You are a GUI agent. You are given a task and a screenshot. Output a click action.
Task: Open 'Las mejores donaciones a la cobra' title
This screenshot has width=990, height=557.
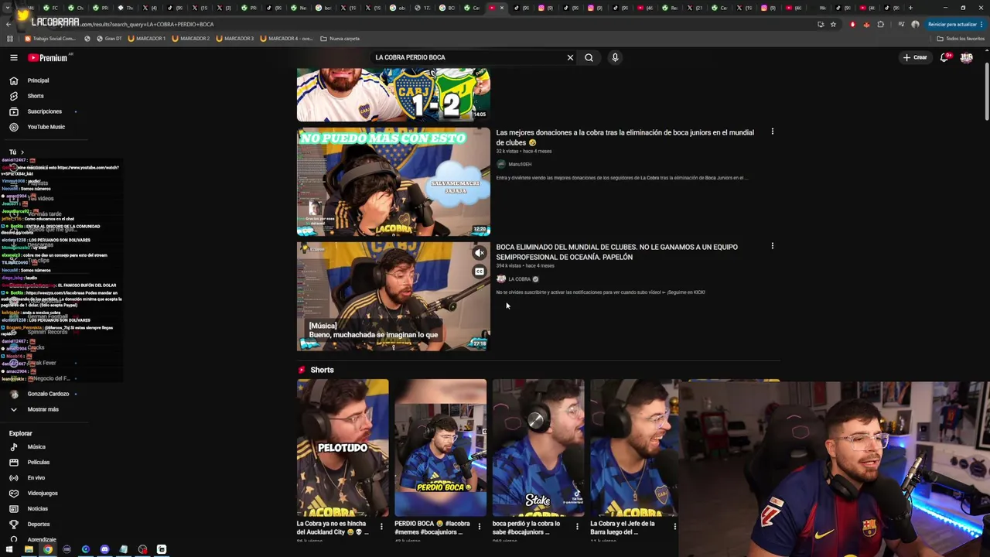pos(625,137)
